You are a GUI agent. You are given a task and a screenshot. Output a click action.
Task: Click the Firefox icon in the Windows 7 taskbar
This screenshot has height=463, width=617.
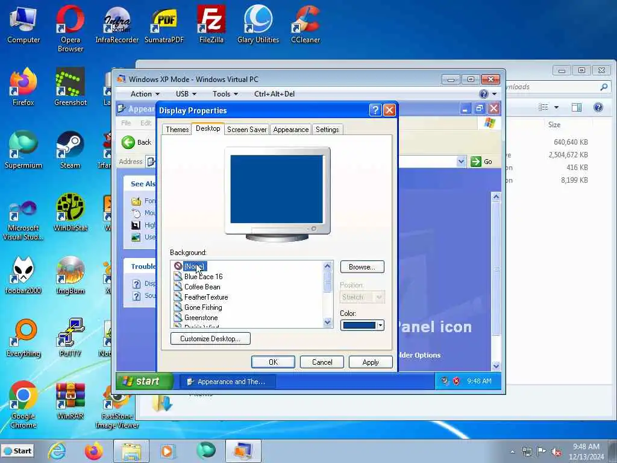click(x=93, y=451)
